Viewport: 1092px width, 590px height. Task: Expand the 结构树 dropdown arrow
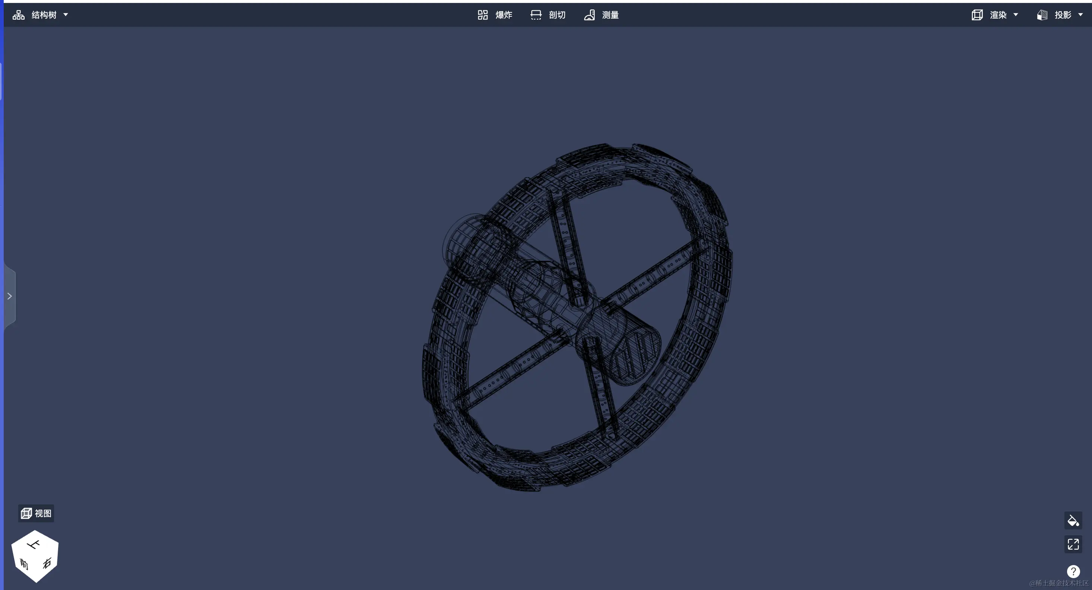[66, 15]
